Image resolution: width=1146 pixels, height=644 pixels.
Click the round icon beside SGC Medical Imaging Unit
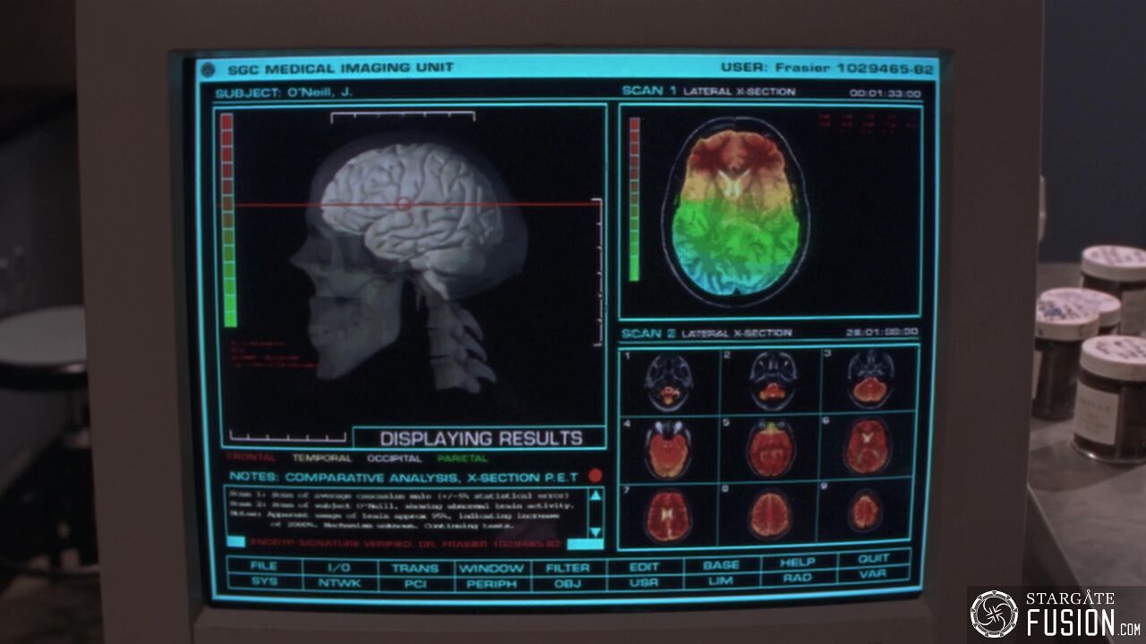point(208,68)
